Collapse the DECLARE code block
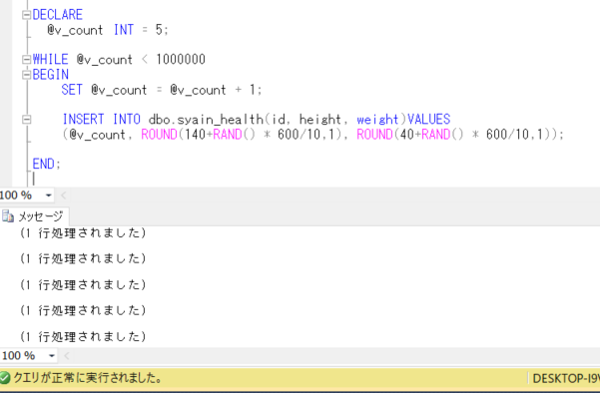This screenshot has height=393, width=600. [x=26, y=15]
